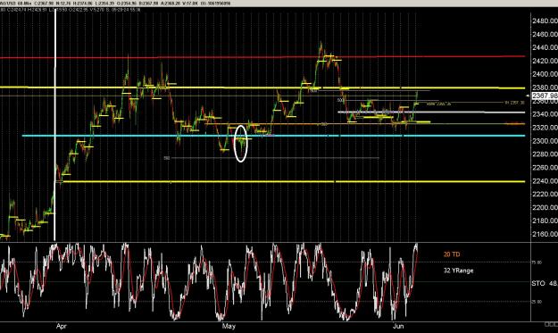Screen dimensions: 558x333
Task: Click the 32 YRange label
Action: pyautogui.click(x=458, y=271)
